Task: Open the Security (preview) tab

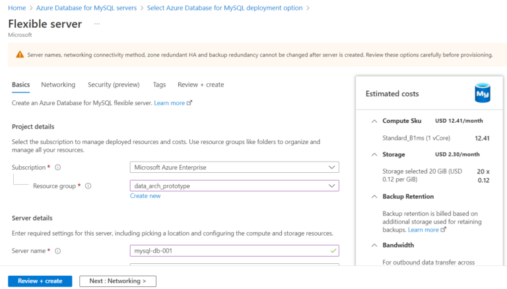Action: point(114,85)
